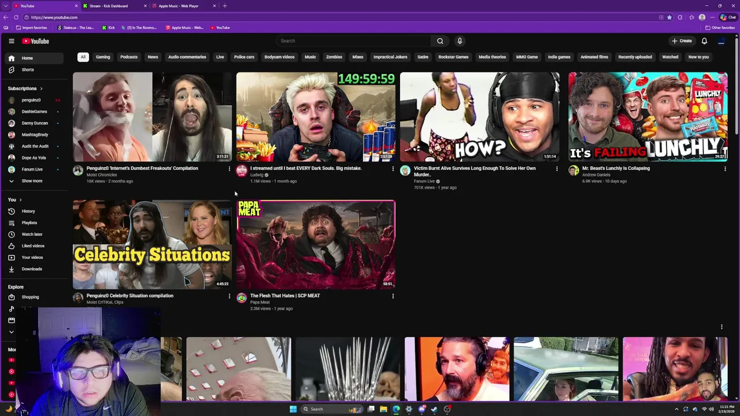Open File Explorer from the taskbar
Screen dimensions: 740x416
[383, 409]
